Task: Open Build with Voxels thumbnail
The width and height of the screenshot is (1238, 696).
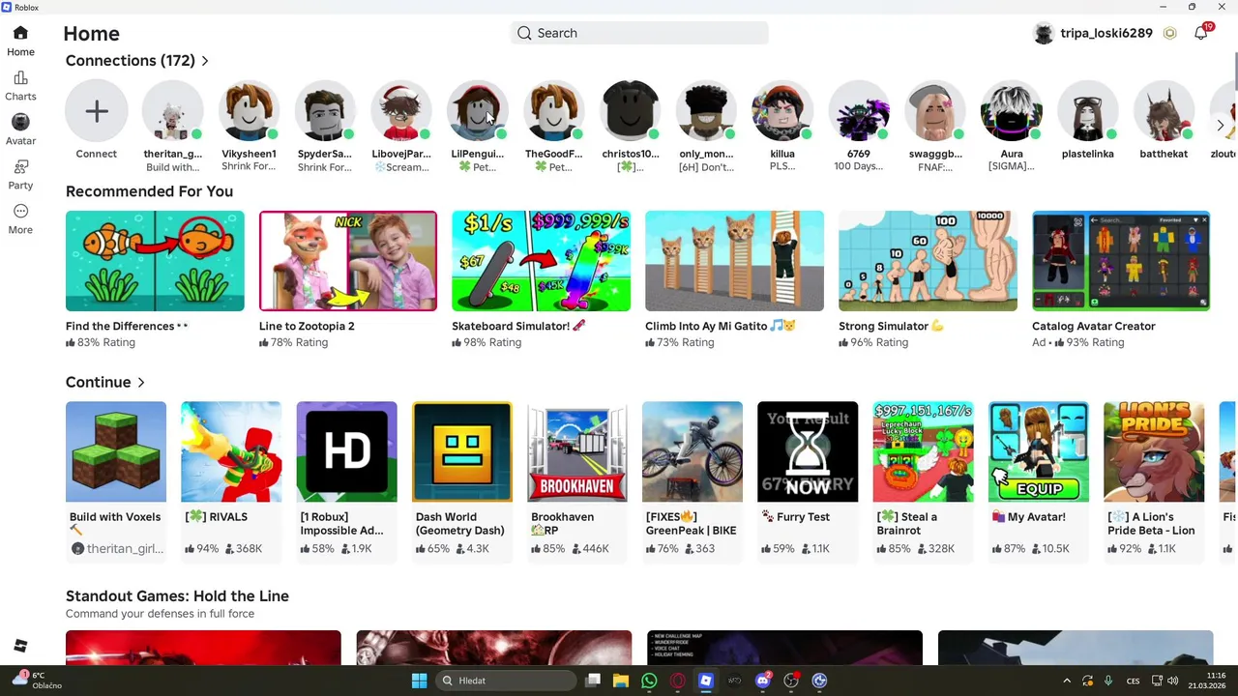Action: click(x=116, y=451)
